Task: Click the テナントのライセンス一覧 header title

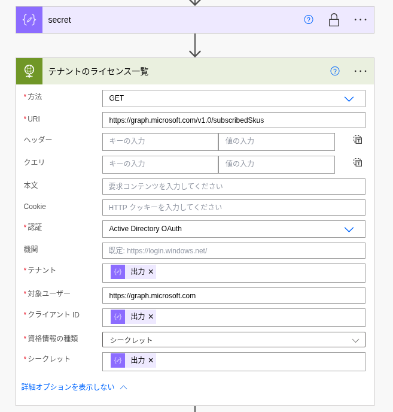Action: (x=99, y=71)
